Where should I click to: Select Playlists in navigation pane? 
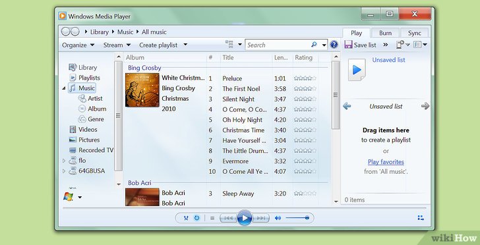tap(84, 78)
